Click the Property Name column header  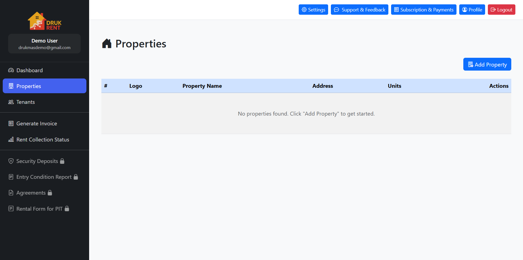coord(202,86)
